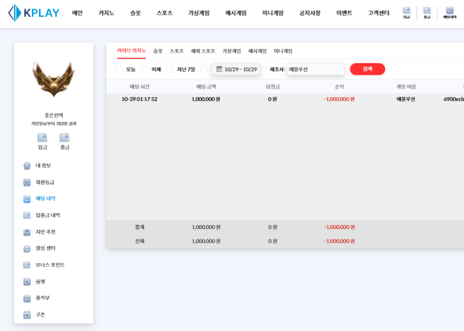Click the 입금 icon in top header
The height and width of the screenshot is (331, 464).
point(407,12)
